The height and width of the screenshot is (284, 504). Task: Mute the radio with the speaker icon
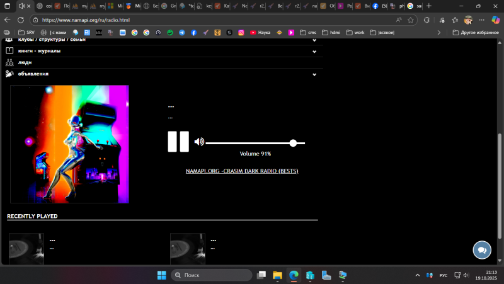199,142
